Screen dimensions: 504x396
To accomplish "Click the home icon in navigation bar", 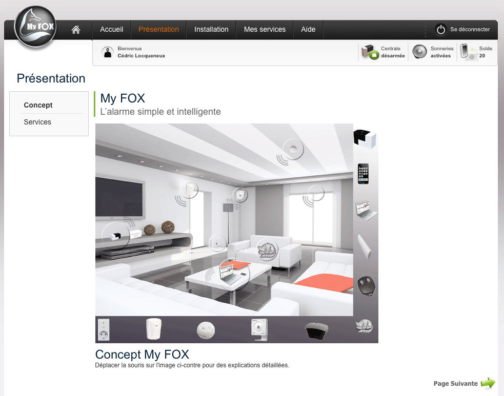I will point(76,30).
